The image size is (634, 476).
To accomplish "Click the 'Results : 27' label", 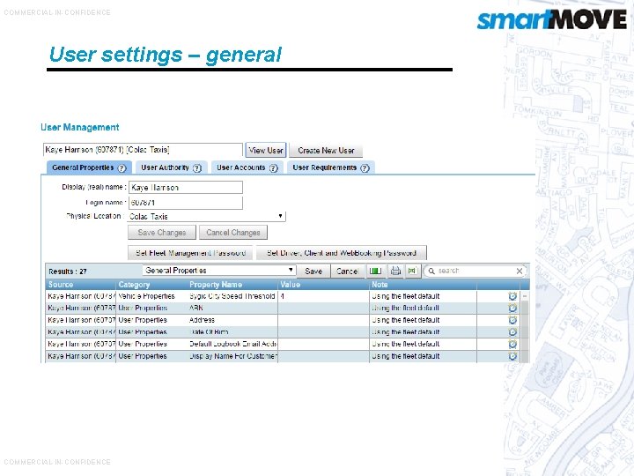I will (x=68, y=271).
